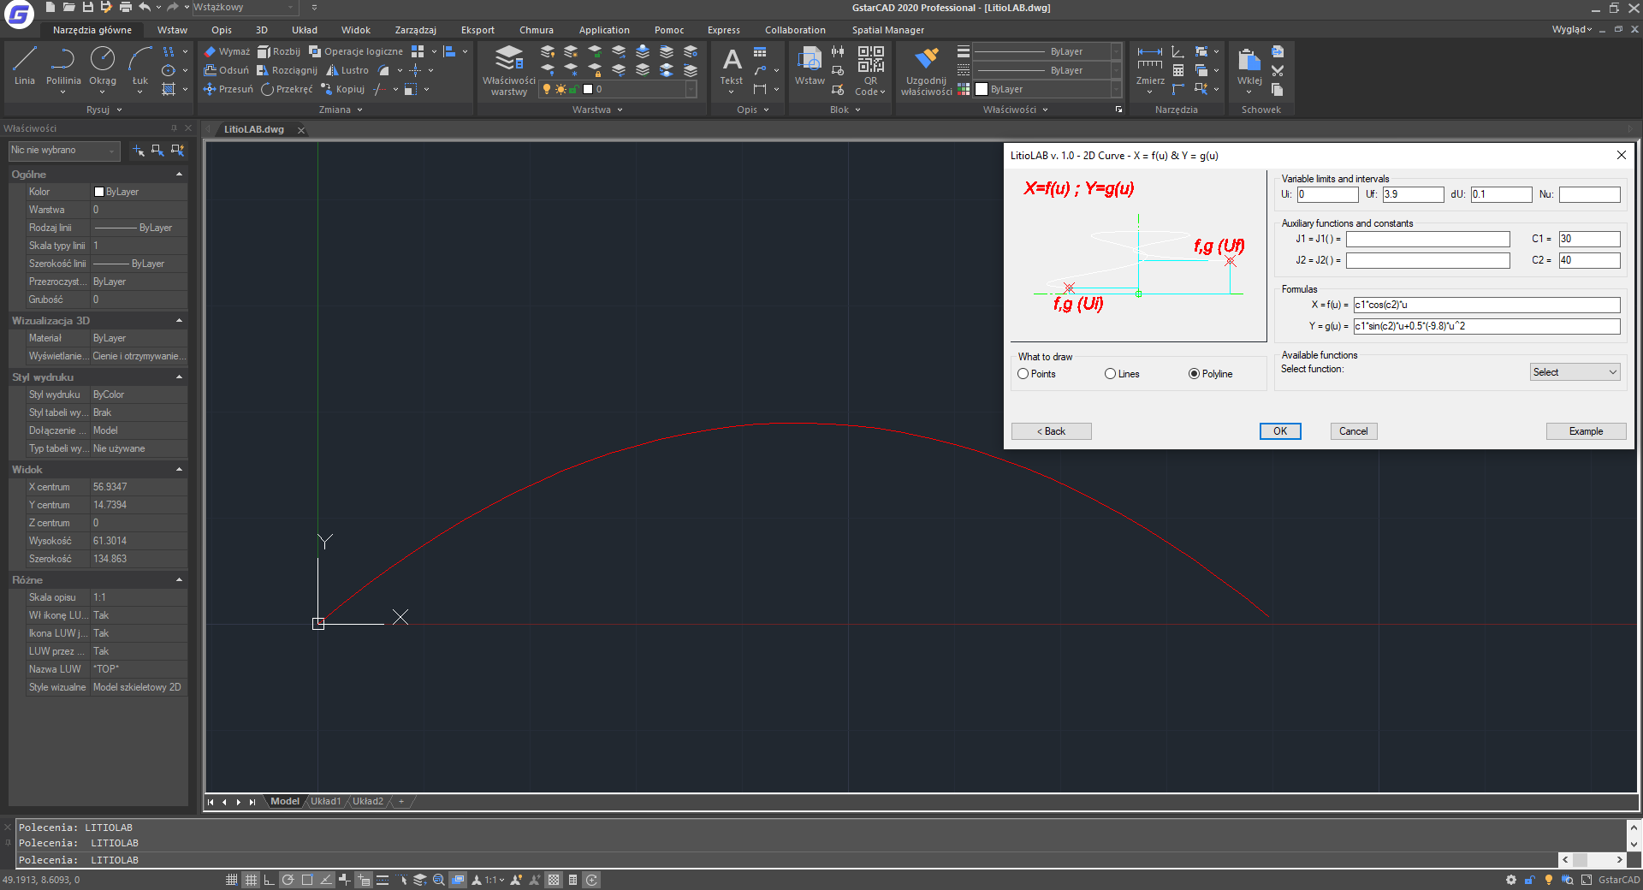Screen dimensions: 1643x890
Task: Click the Lustro mirror tool
Action: (x=347, y=70)
